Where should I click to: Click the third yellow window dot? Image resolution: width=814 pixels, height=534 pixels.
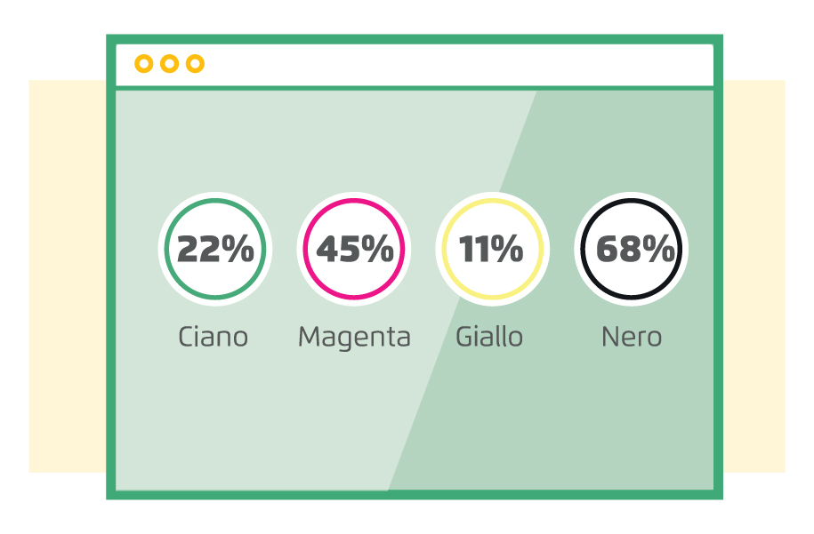195,64
